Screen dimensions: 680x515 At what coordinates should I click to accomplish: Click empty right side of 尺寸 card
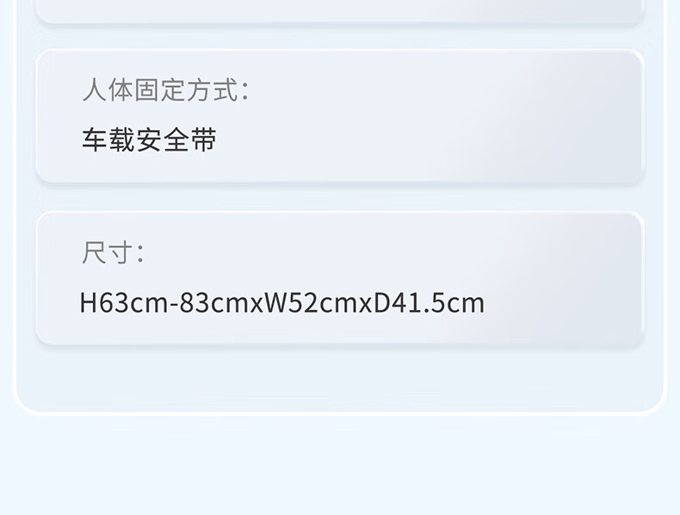tap(564, 278)
